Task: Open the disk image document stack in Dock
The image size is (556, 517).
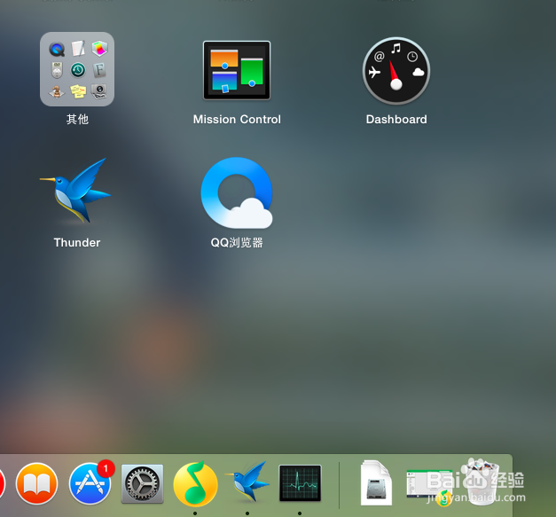Action: tap(376, 482)
